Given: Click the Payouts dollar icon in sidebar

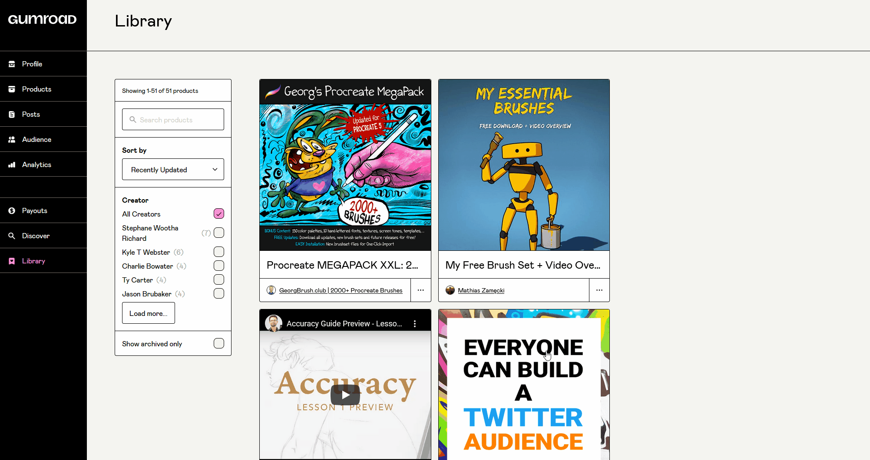Looking at the screenshot, I should [12, 210].
